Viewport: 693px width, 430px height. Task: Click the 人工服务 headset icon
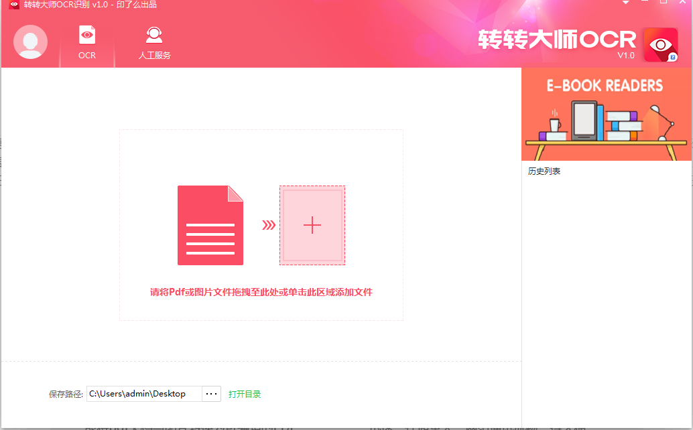click(153, 34)
